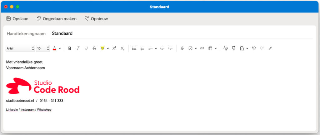Click the Handtekeningnaam text field
Viewport: 320px width, 135px height.
(181, 33)
